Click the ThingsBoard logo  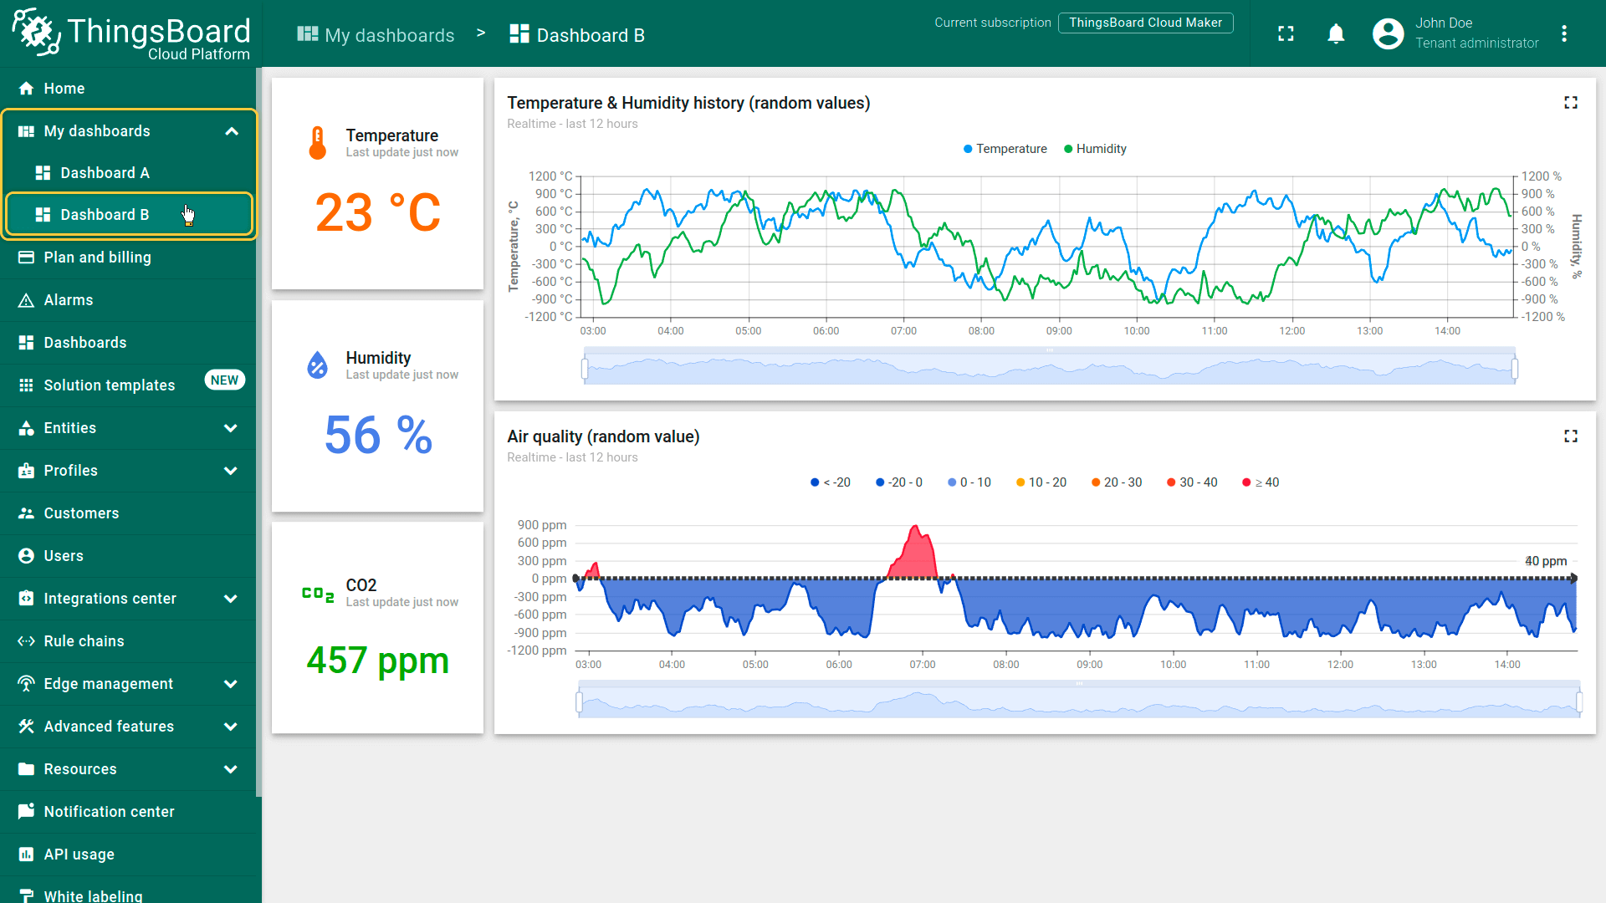[x=130, y=33]
